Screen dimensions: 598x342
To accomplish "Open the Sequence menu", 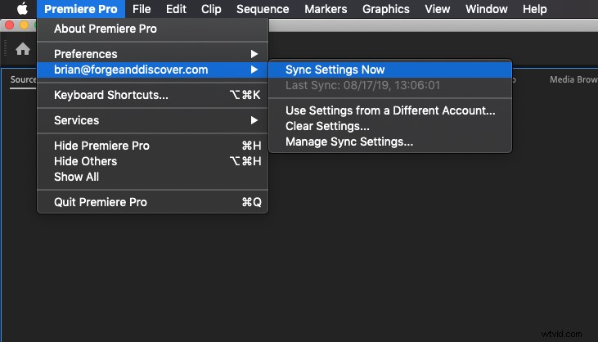I will 263,9.
